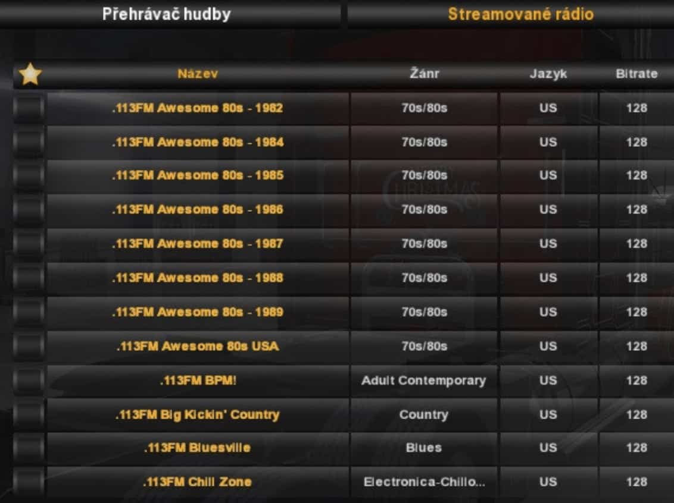Viewport: 674px width, 503px height.
Task: Choose the .113FM Awesome 80s USA station
Action: pos(198,346)
